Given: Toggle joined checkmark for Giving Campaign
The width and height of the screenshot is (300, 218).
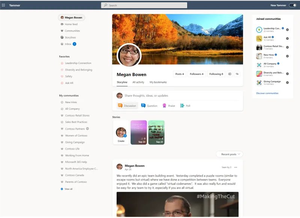Looking at the screenshot, I should (x=287, y=83).
